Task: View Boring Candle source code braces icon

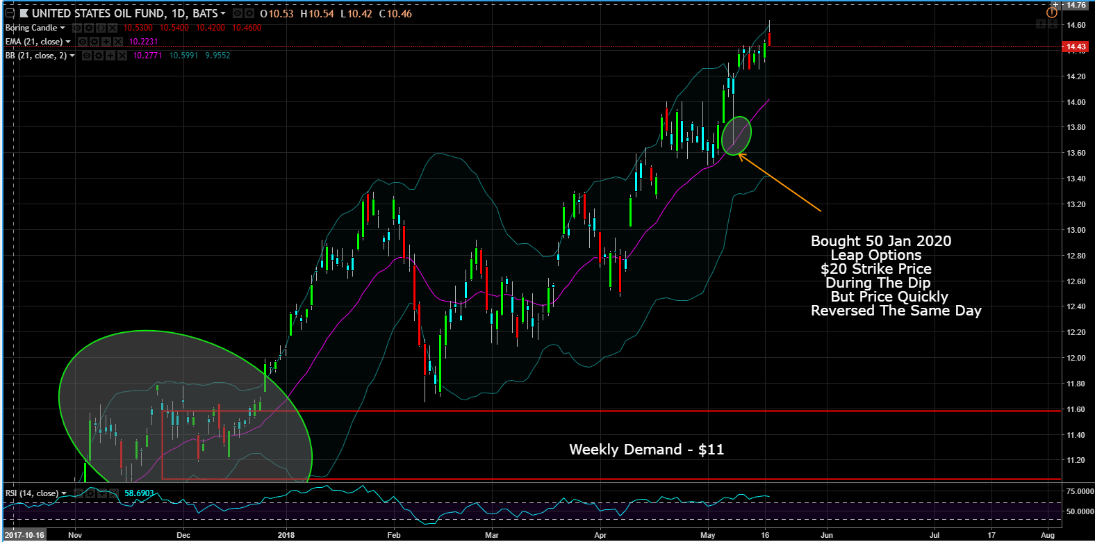Action: [x=101, y=28]
